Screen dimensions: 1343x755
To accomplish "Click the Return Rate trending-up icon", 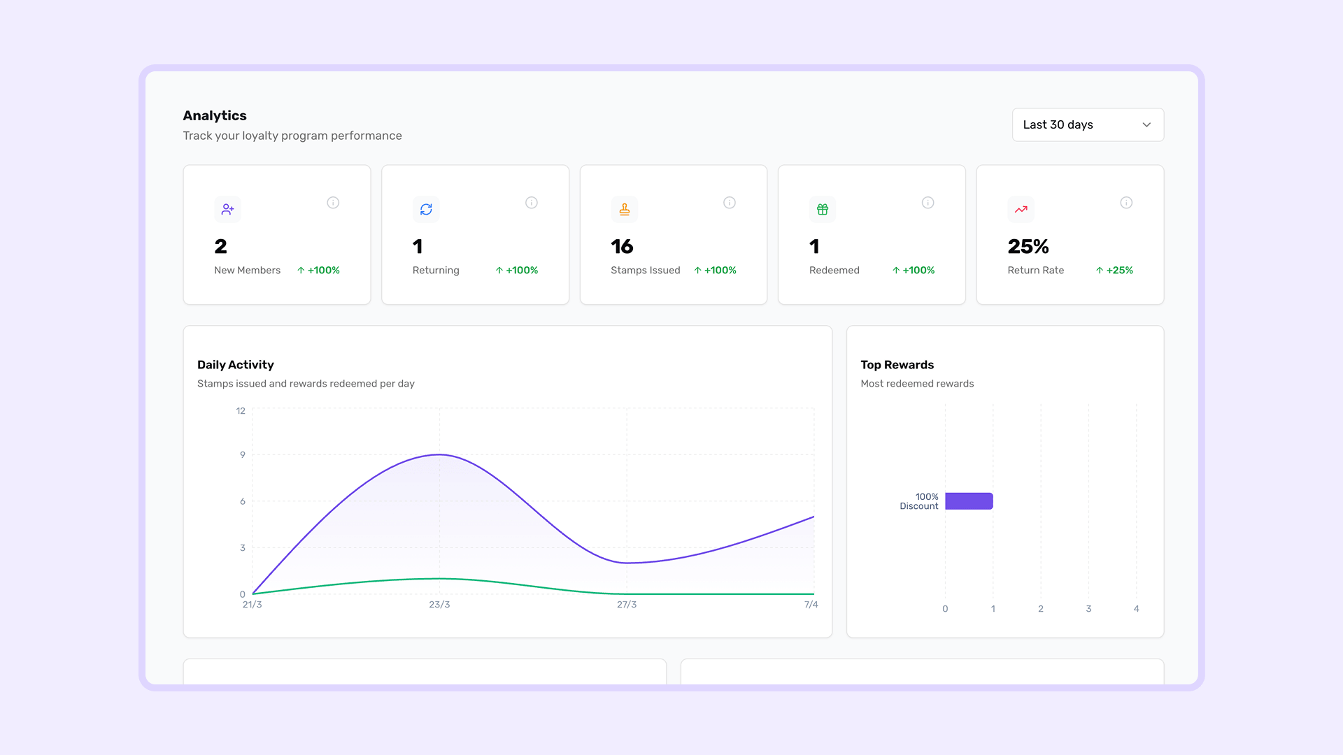I will click(1021, 209).
